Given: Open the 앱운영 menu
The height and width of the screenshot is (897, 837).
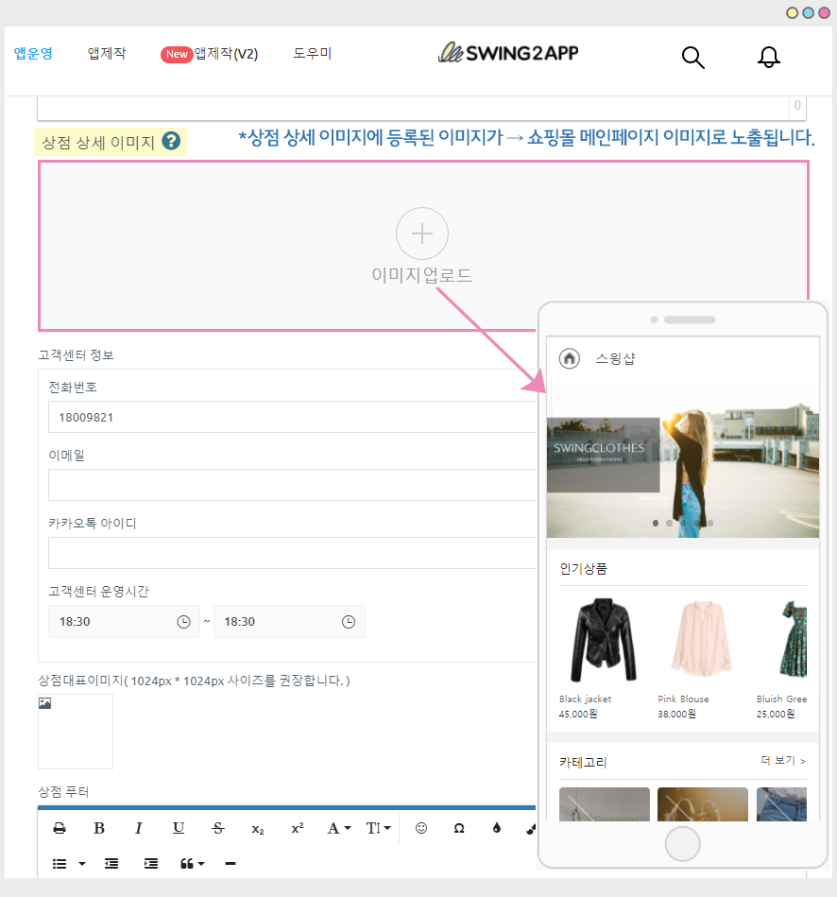Looking at the screenshot, I should [33, 54].
